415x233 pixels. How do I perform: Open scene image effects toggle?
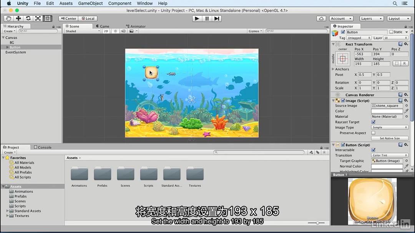[131, 31]
